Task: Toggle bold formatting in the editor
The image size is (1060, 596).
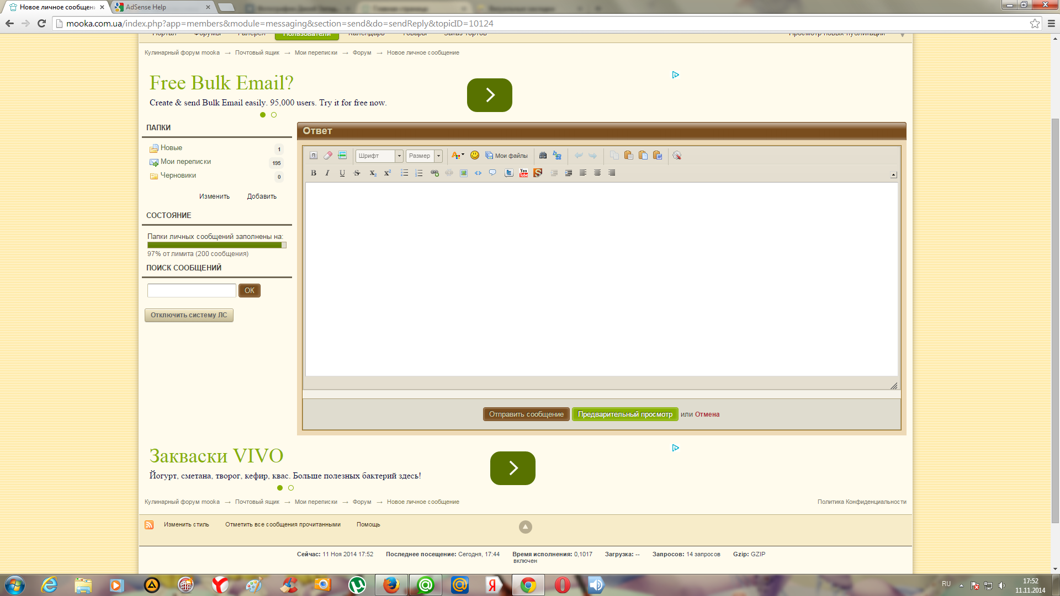Action: click(x=314, y=173)
